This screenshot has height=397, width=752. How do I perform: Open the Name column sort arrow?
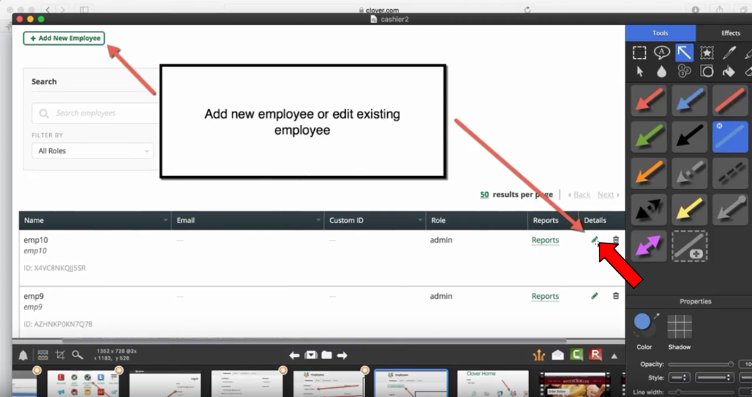[x=165, y=220]
